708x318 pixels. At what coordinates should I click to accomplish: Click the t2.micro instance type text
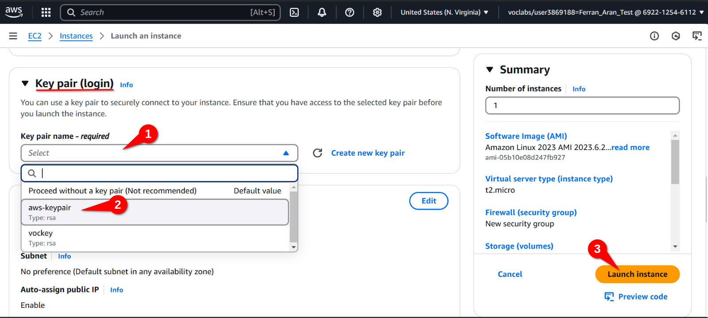(500, 190)
